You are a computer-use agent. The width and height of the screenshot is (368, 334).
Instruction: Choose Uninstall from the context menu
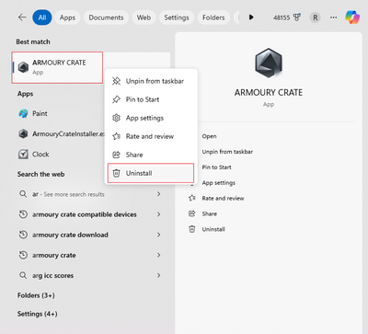(x=151, y=173)
